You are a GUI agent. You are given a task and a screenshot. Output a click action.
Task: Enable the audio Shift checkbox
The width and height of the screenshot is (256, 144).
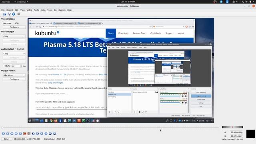coord(4,66)
